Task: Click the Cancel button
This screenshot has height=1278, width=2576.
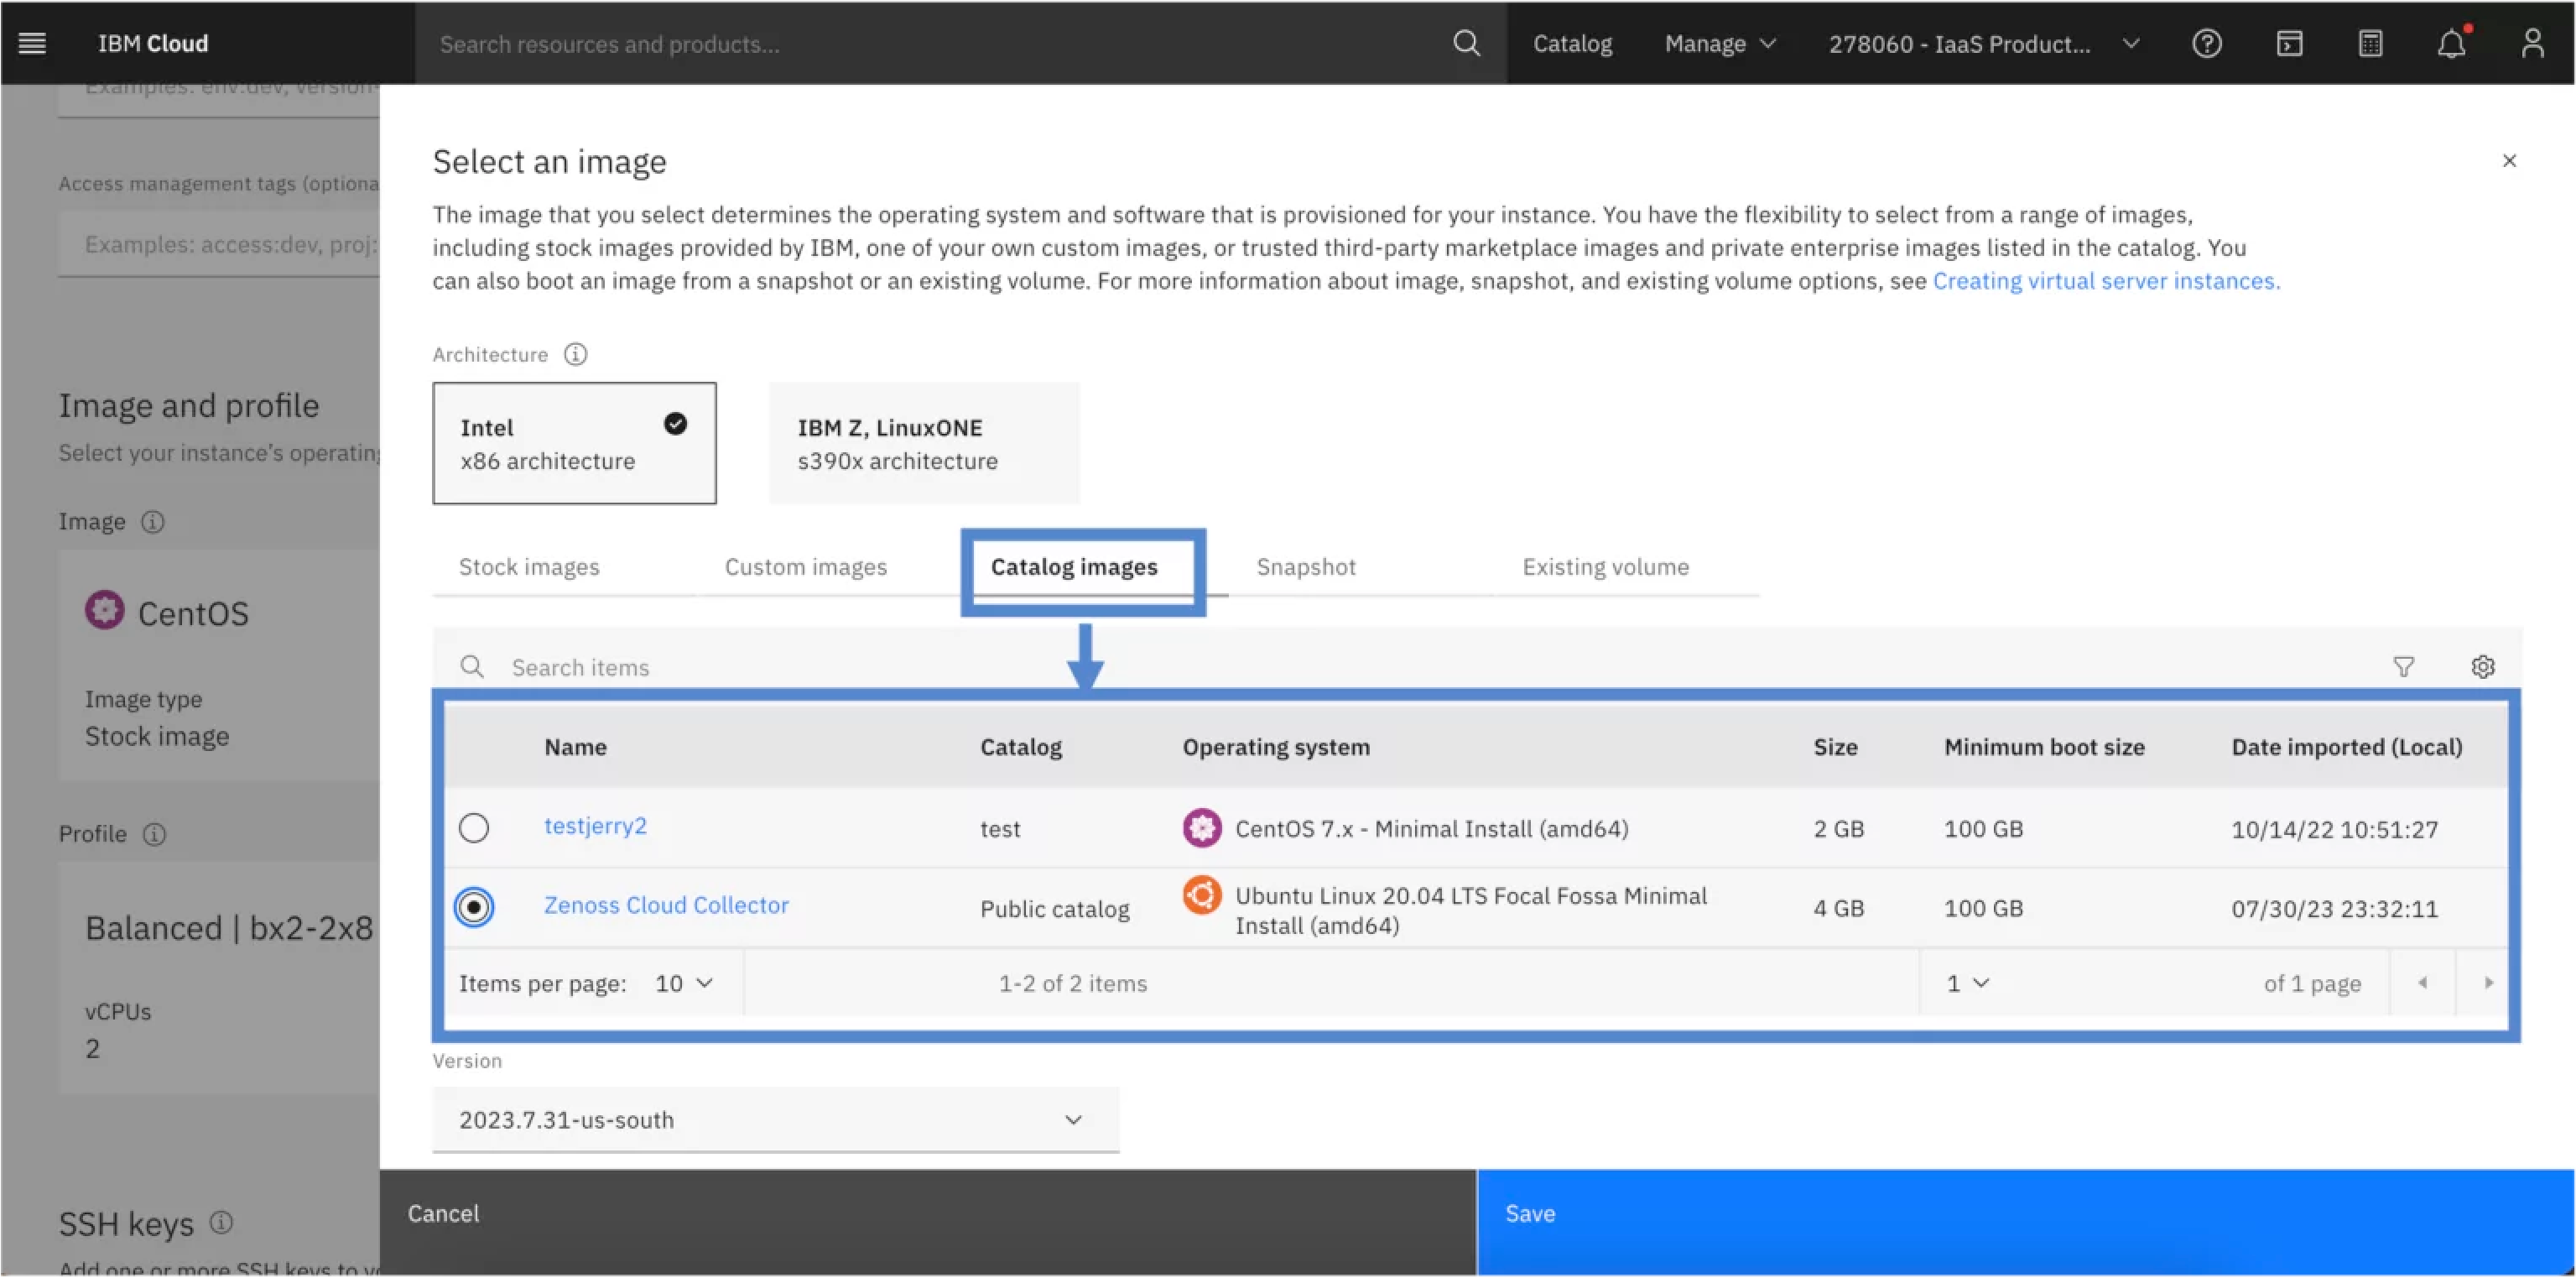Action: [x=928, y=1222]
